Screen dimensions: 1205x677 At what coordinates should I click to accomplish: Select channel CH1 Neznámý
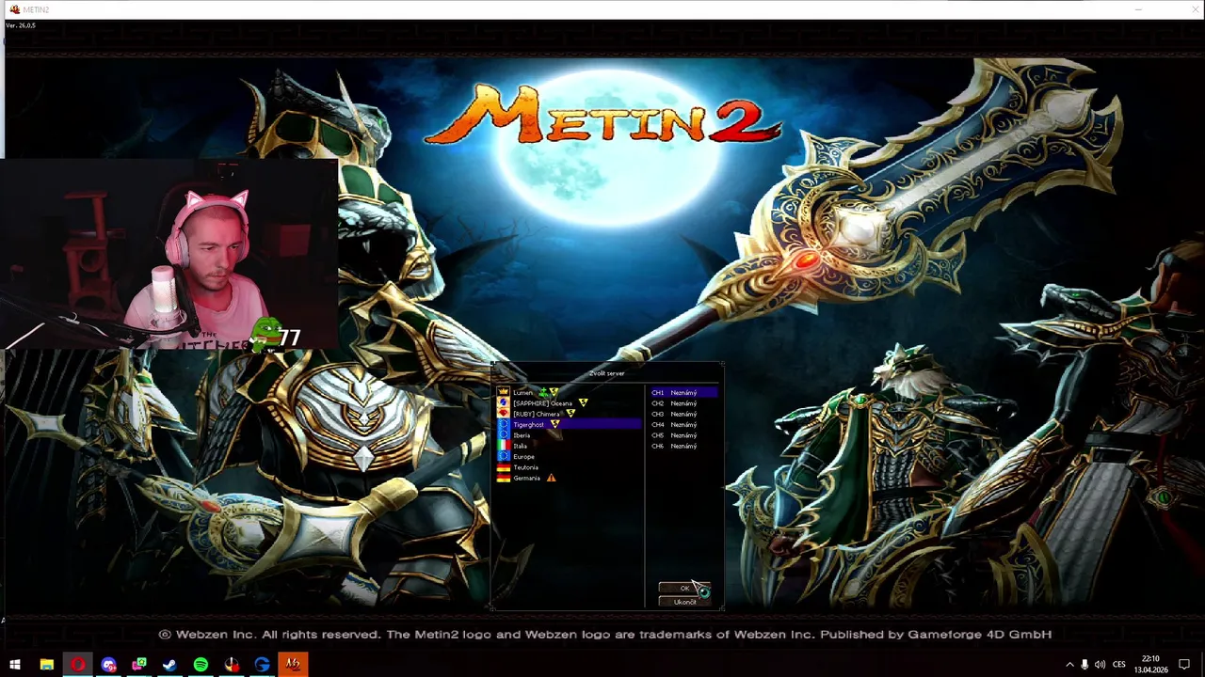(x=683, y=392)
